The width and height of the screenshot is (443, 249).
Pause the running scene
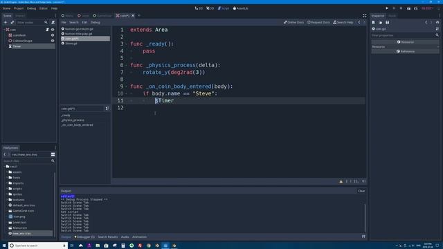394,8
